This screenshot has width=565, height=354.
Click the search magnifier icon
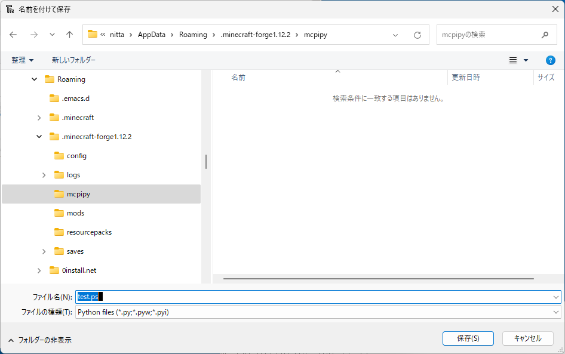545,35
